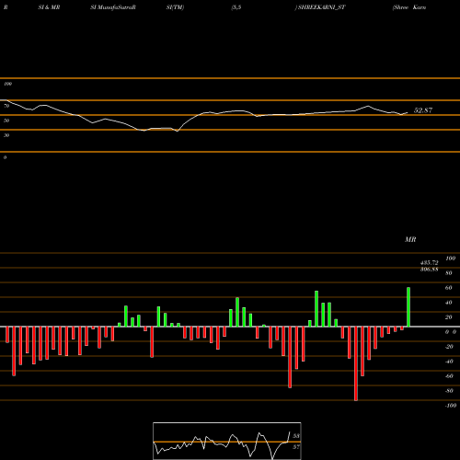The image size is (460, 460).
Task: Click the RSI axis label 30
Action: pos(6,135)
